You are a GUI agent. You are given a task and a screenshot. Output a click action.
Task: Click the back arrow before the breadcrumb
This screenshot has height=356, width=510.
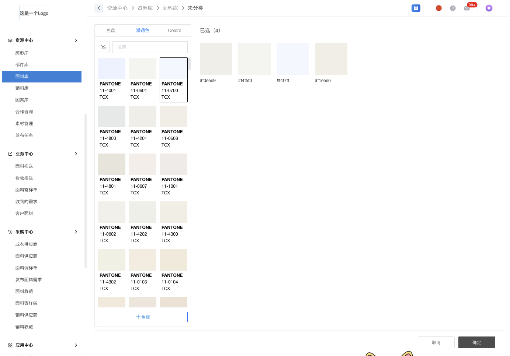pyautogui.click(x=99, y=8)
